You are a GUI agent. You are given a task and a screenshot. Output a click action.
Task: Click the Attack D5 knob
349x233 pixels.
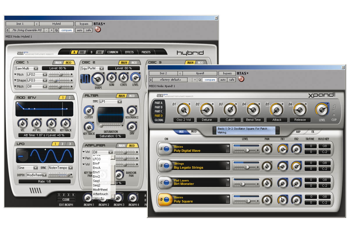277,110
